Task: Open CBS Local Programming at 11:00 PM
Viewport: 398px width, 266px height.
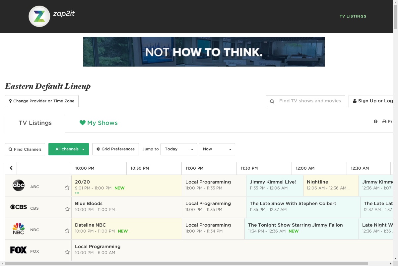Action: pos(214,207)
